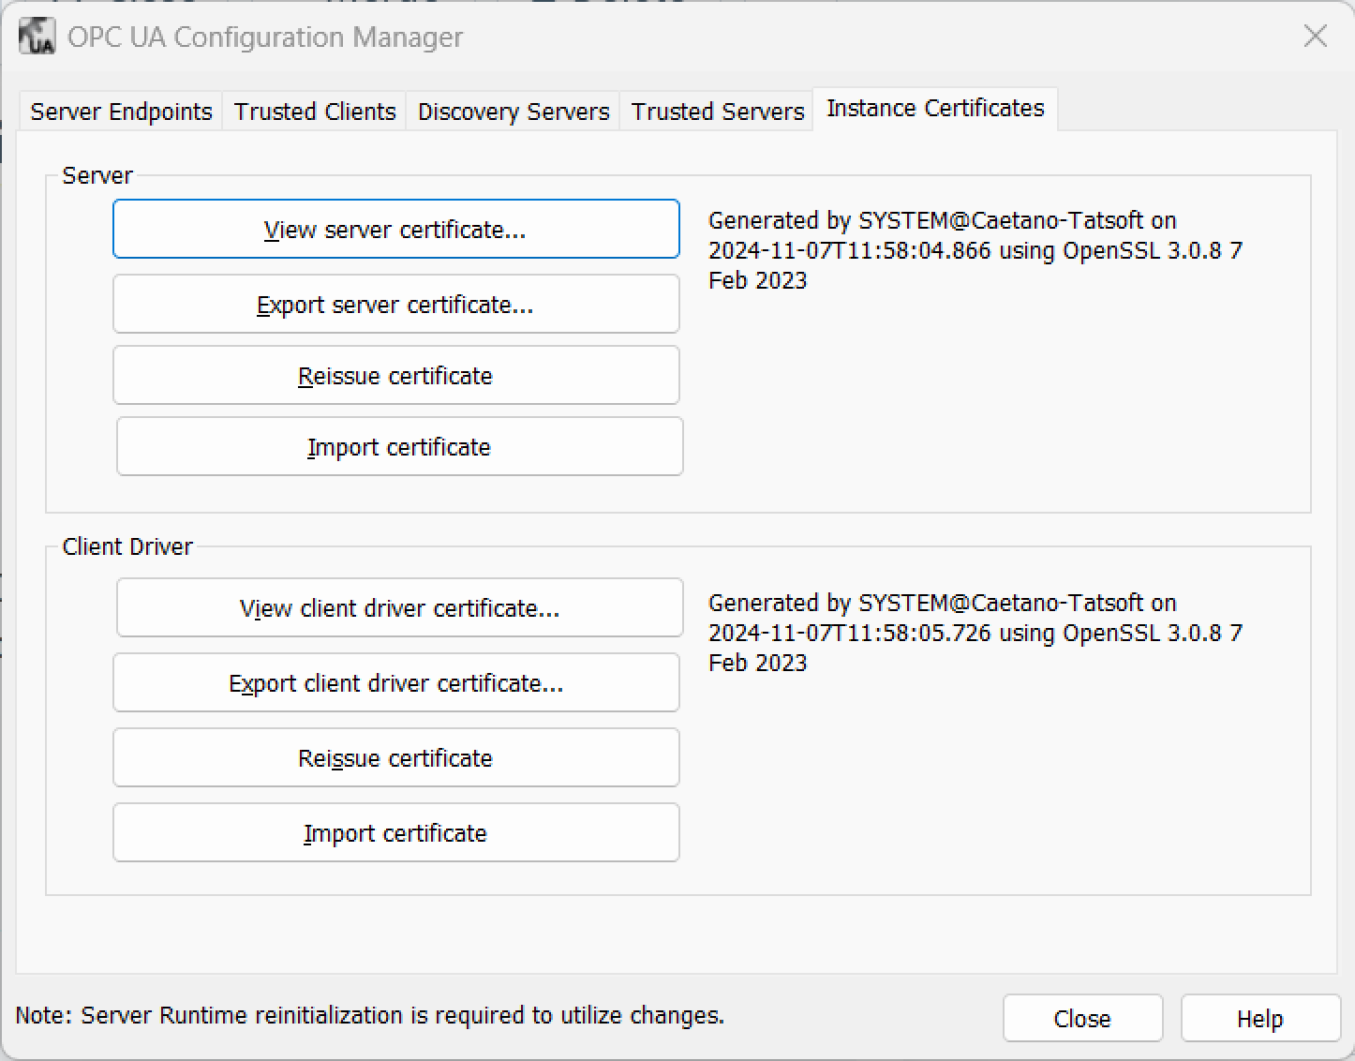Click the Instance Certificates tab
The width and height of the screenshot is (1355, 1061).
[x=934, y=109]
